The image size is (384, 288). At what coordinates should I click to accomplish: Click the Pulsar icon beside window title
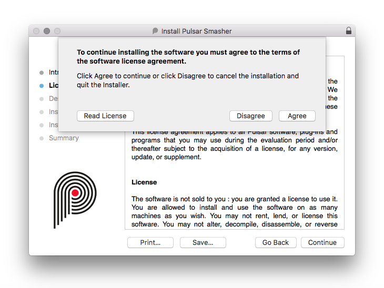point(155,31)
